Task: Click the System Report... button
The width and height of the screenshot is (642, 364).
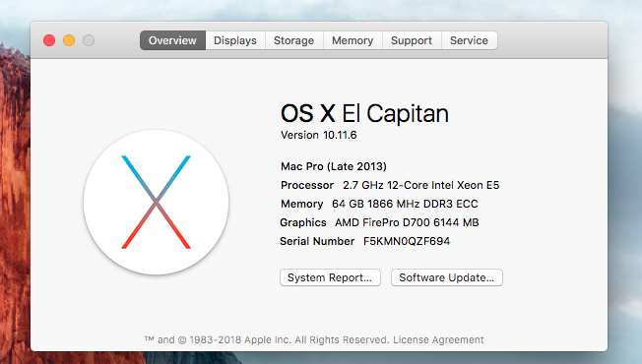Action: click(x=330, y=277)
